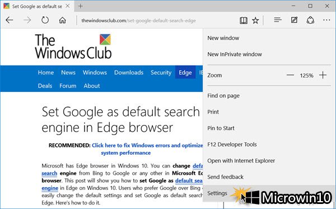The image size is (336, 209).
Task: Go to Home in site navigation
Action: click(46, 72)
